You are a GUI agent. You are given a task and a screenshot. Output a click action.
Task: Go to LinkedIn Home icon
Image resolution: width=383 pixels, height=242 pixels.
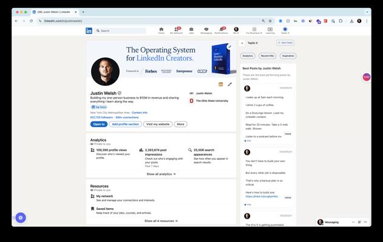pyautogui.click(x=161, y=30)
